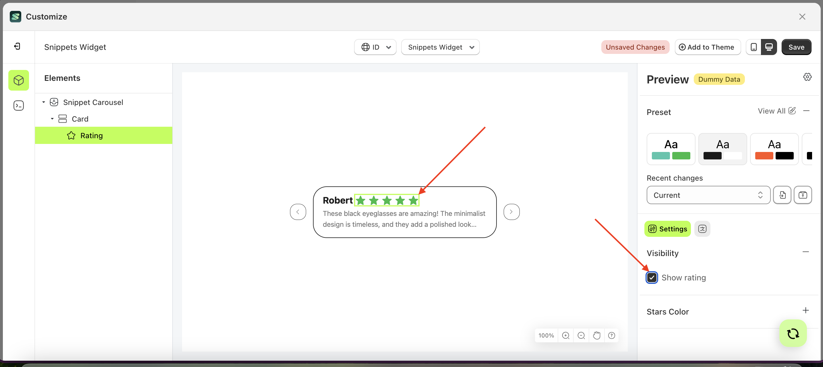
Task: Open the preview settings gear in right panel
Action: point(807,77)
